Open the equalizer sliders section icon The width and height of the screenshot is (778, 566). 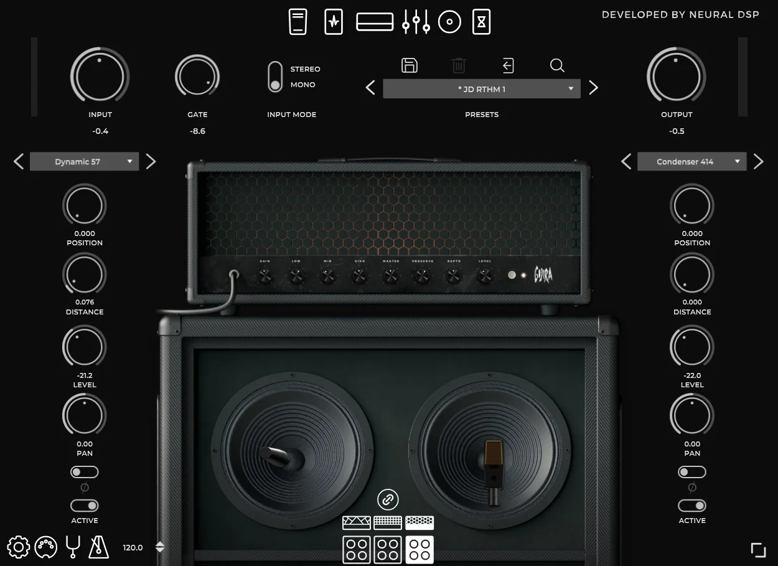point(416,22)
